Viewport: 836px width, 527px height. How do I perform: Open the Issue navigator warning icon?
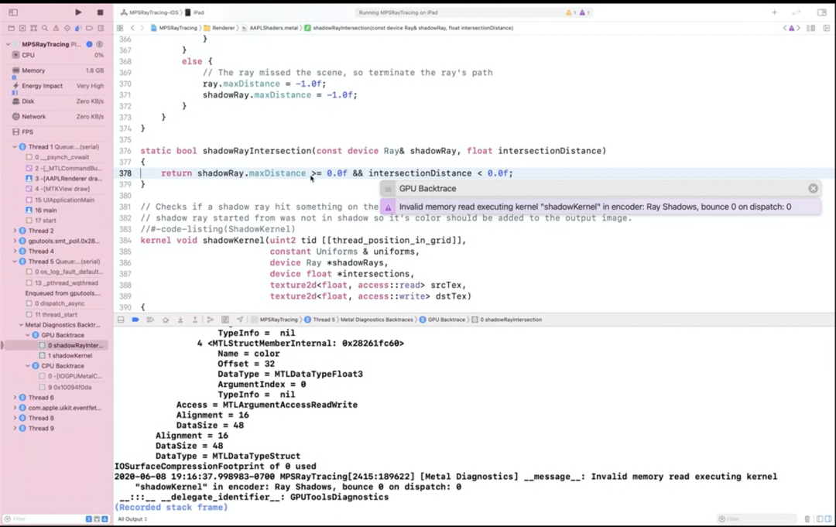[x=56, y=28]
